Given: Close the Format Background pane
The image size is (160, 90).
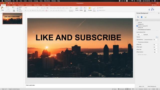Looking at the screenshot, I should click(x=159, y=13).
